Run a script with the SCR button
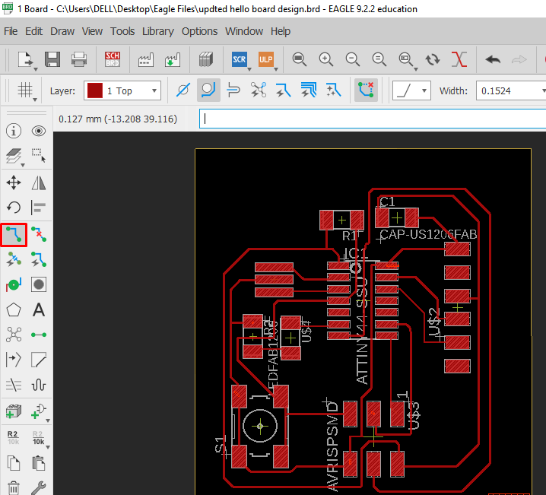Screen dimensions: 546x495 (x=239, y=59)
